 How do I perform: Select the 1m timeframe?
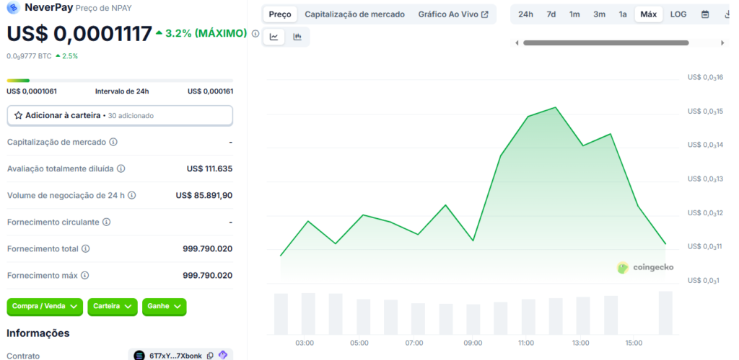(x=574, y=14)
